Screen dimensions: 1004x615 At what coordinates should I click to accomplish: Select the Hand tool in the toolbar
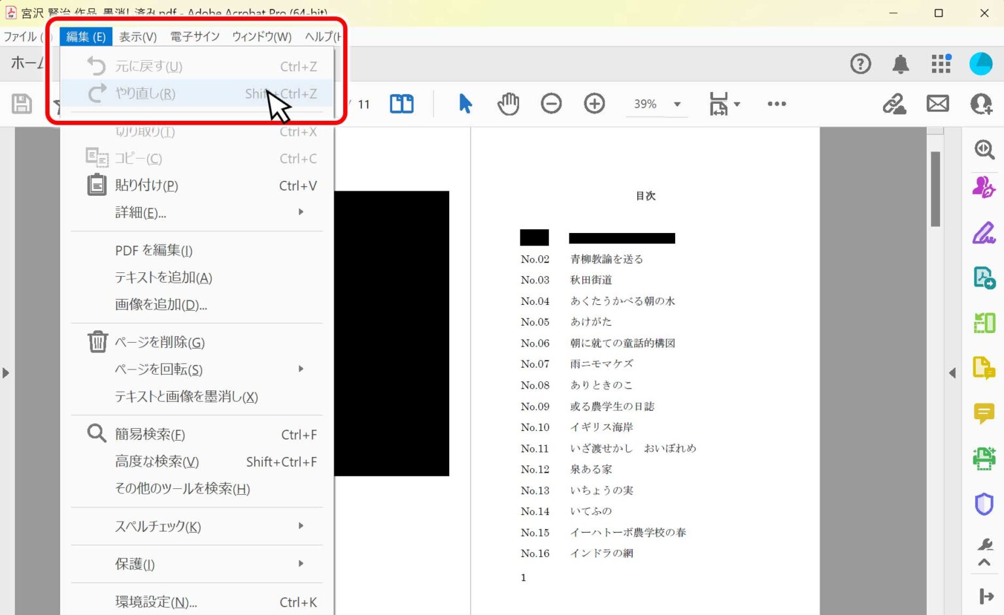(509, 103)
